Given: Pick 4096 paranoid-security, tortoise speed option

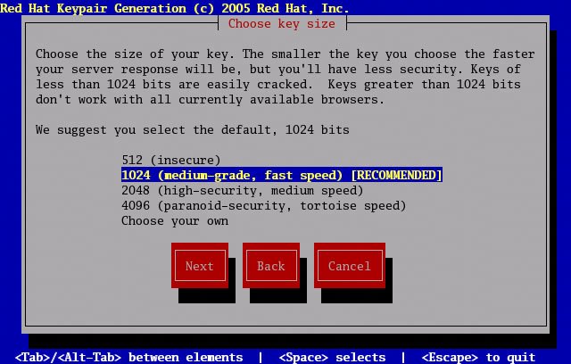Looking at the screenshot, I should tap(264, 206).
